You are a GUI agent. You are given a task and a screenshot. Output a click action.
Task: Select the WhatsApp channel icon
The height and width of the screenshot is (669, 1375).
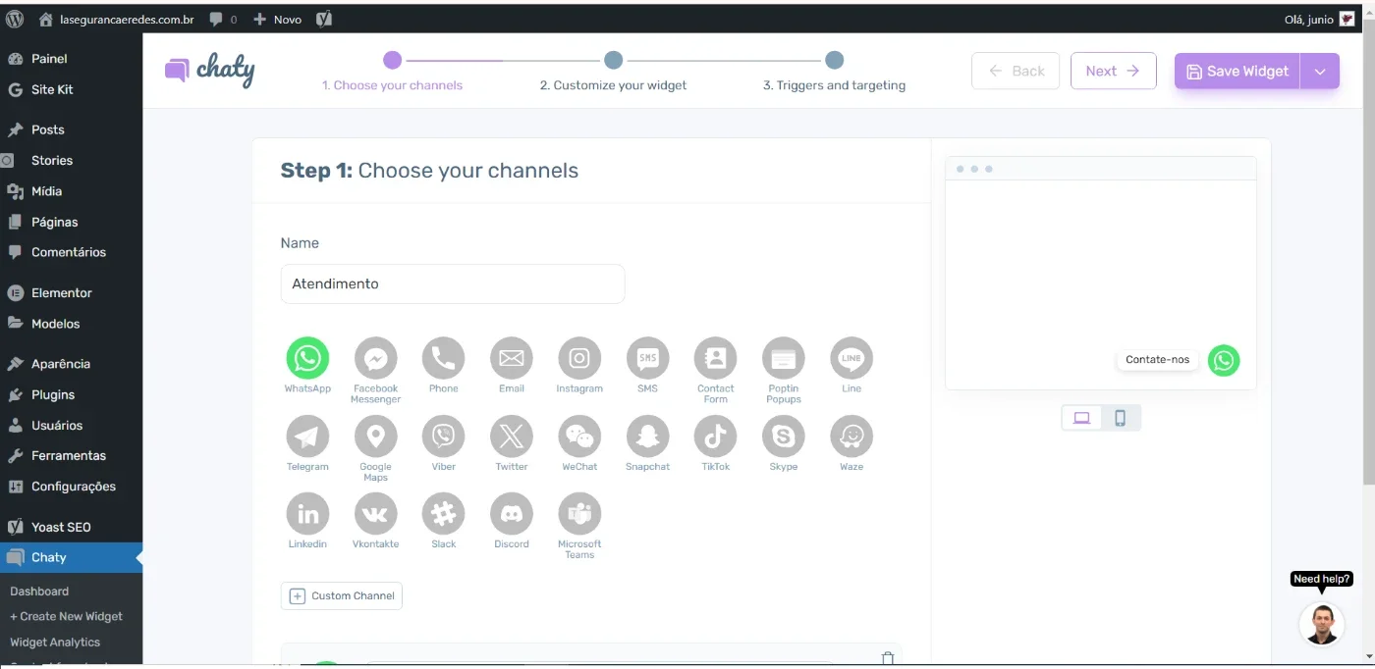tap(307, 358)
